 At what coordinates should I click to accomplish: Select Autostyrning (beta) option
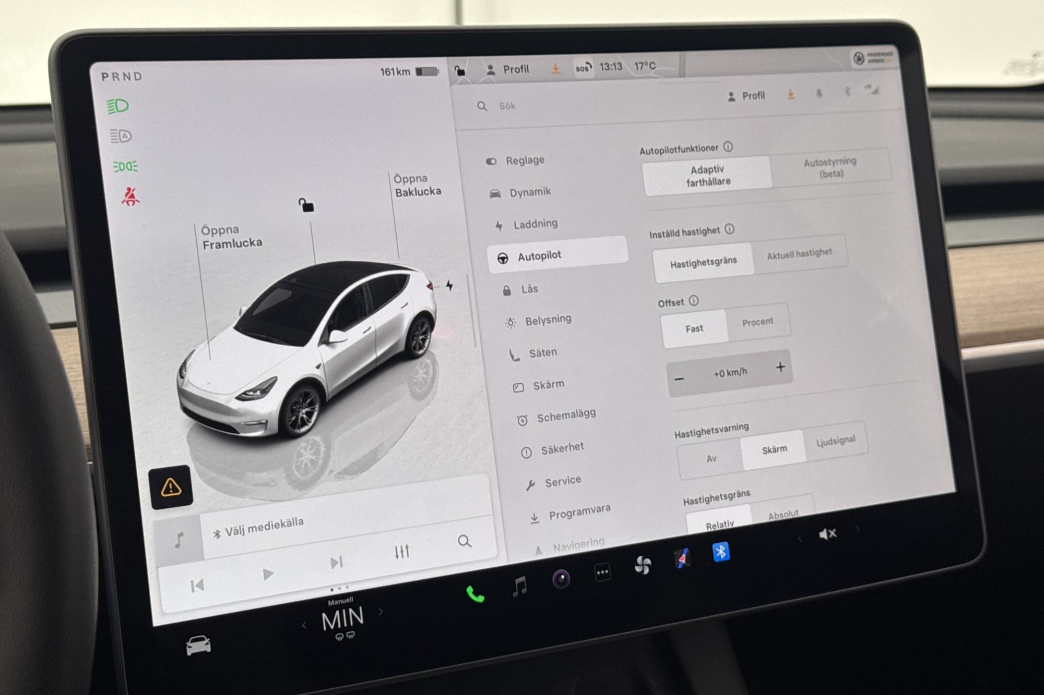831,167
